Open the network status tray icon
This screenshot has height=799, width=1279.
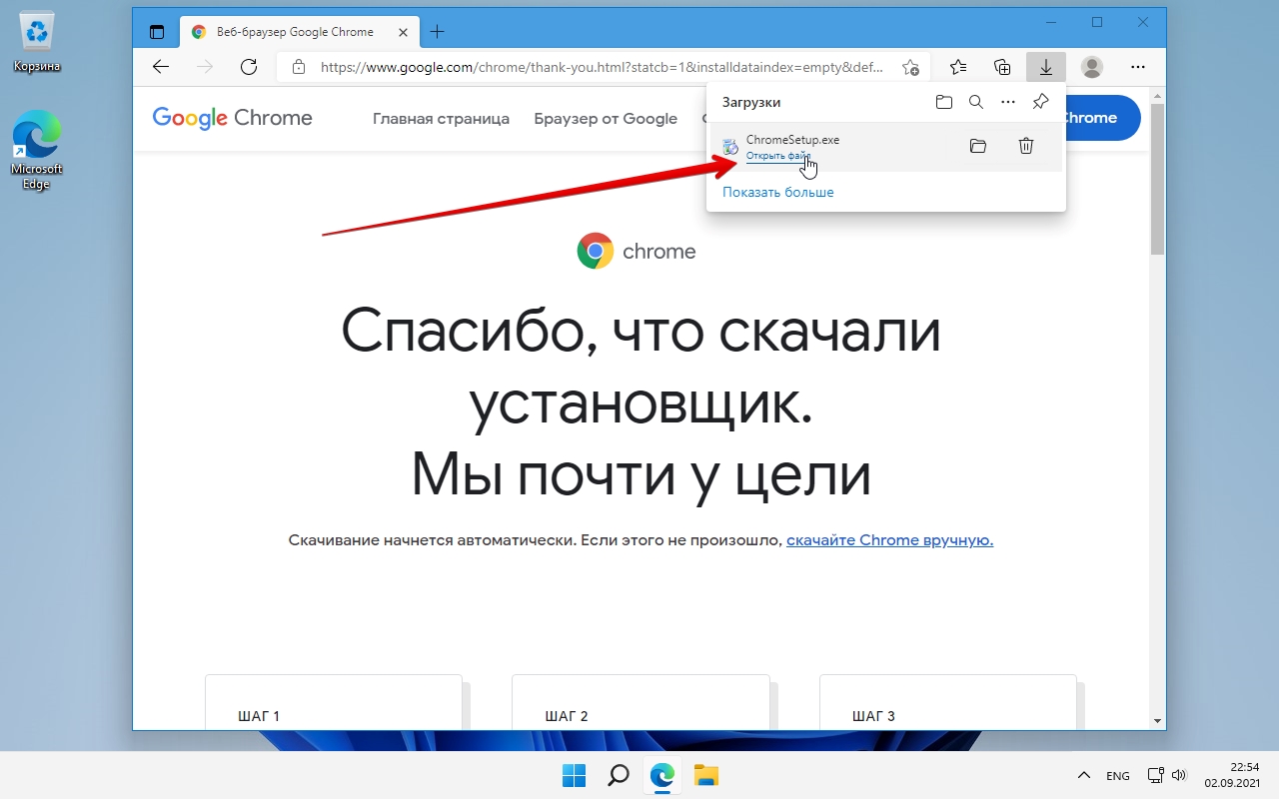click(x=1156, y=776)
